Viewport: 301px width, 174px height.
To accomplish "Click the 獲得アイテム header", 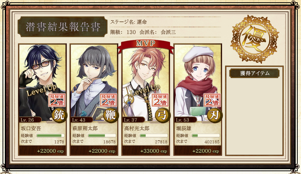I will (254, 73).
